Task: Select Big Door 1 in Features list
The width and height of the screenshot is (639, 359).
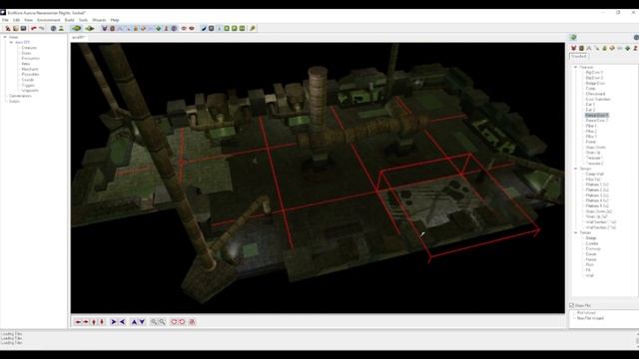Action: (594, 73)
